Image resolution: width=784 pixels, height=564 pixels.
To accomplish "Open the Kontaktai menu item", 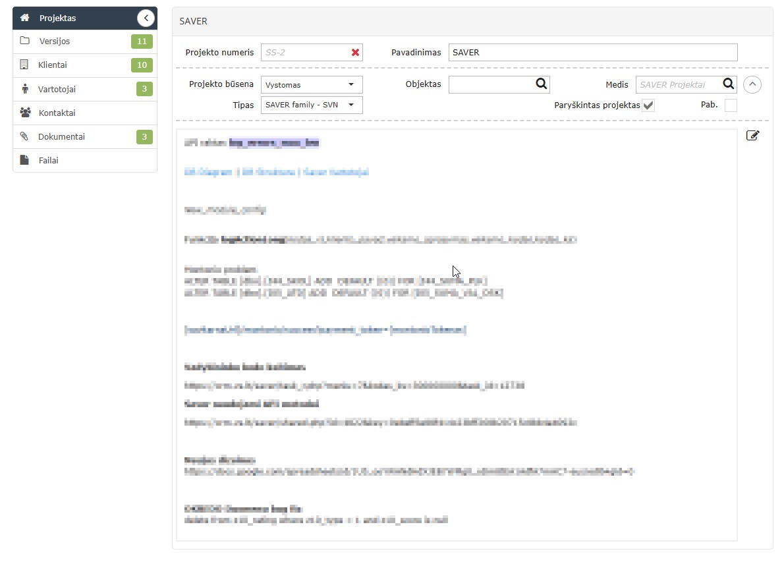I will pos(57,113).
